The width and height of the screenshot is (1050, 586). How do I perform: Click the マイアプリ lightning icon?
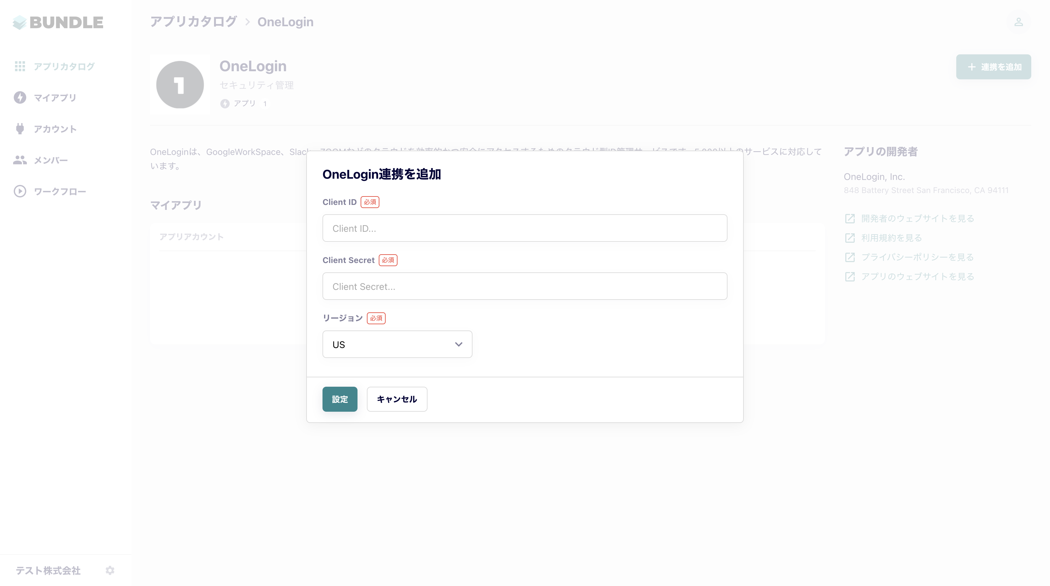[x=20, y=97]
